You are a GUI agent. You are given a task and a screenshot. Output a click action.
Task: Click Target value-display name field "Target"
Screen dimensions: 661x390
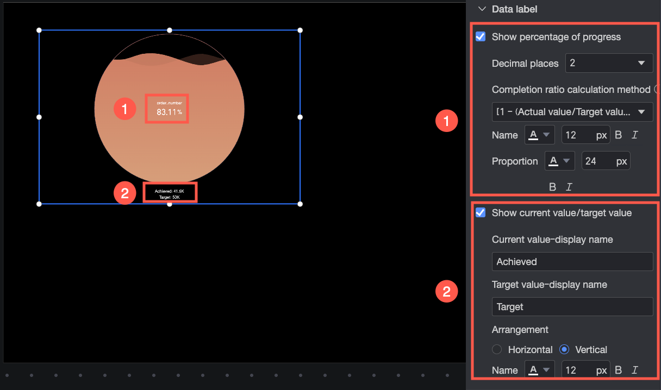(572, 306)
